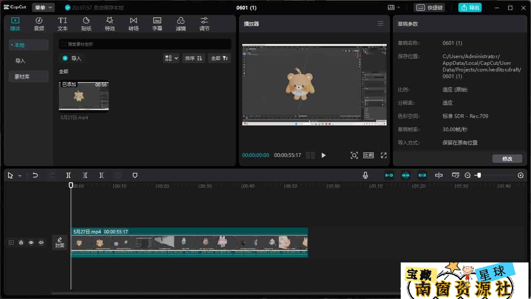This screenshot has height=299, width=531.
Task: Click the auto-save status check icon
Action: (x=68, y=7)
